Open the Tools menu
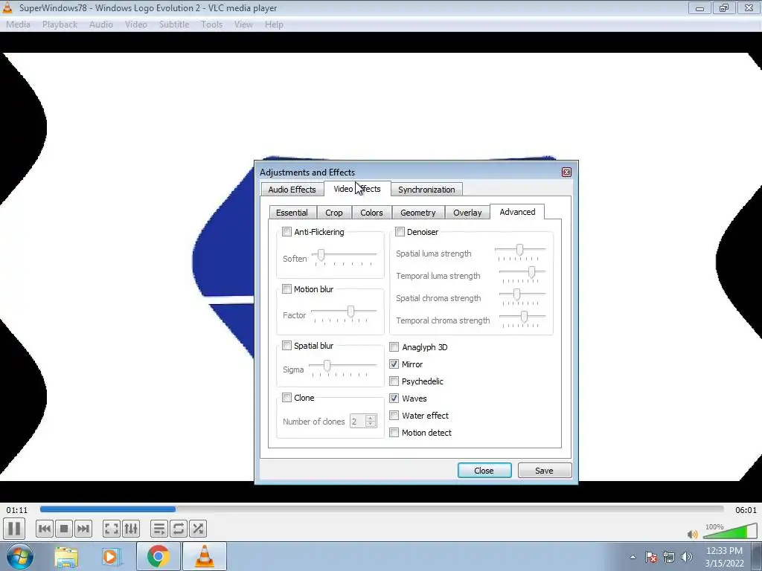 [x=212, y=25]
